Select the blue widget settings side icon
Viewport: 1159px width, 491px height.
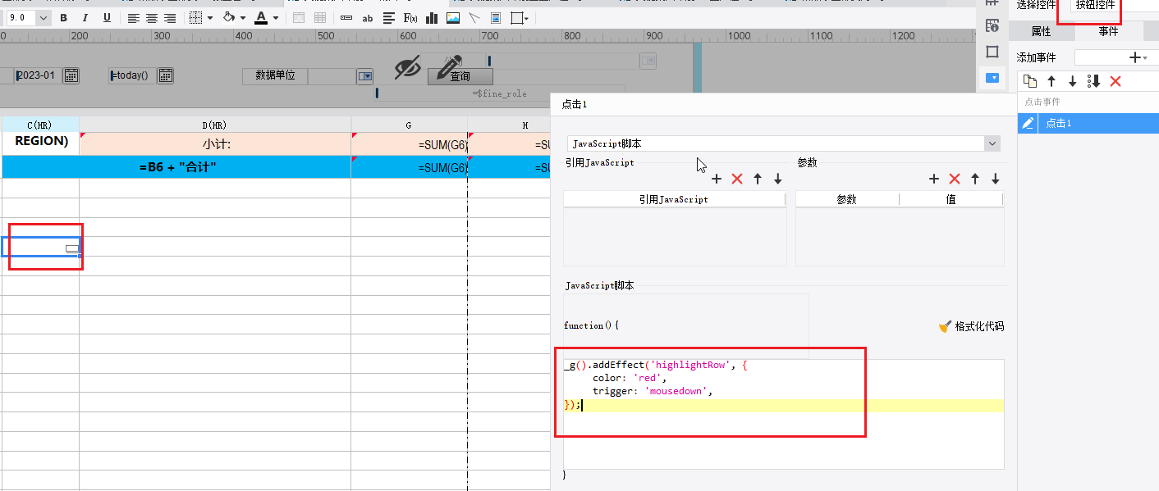click(x=992, y=78)
